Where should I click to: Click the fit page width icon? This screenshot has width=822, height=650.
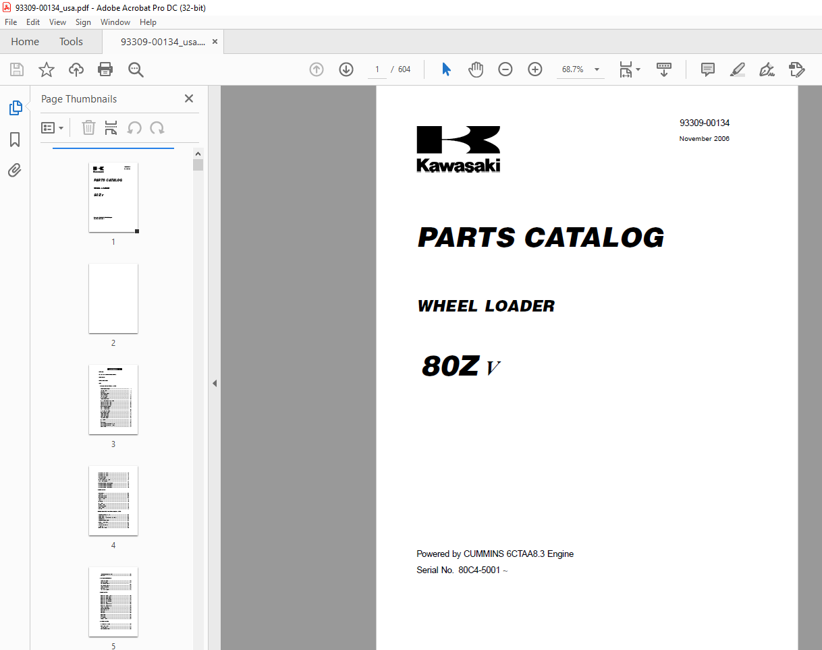pos(626,69)
